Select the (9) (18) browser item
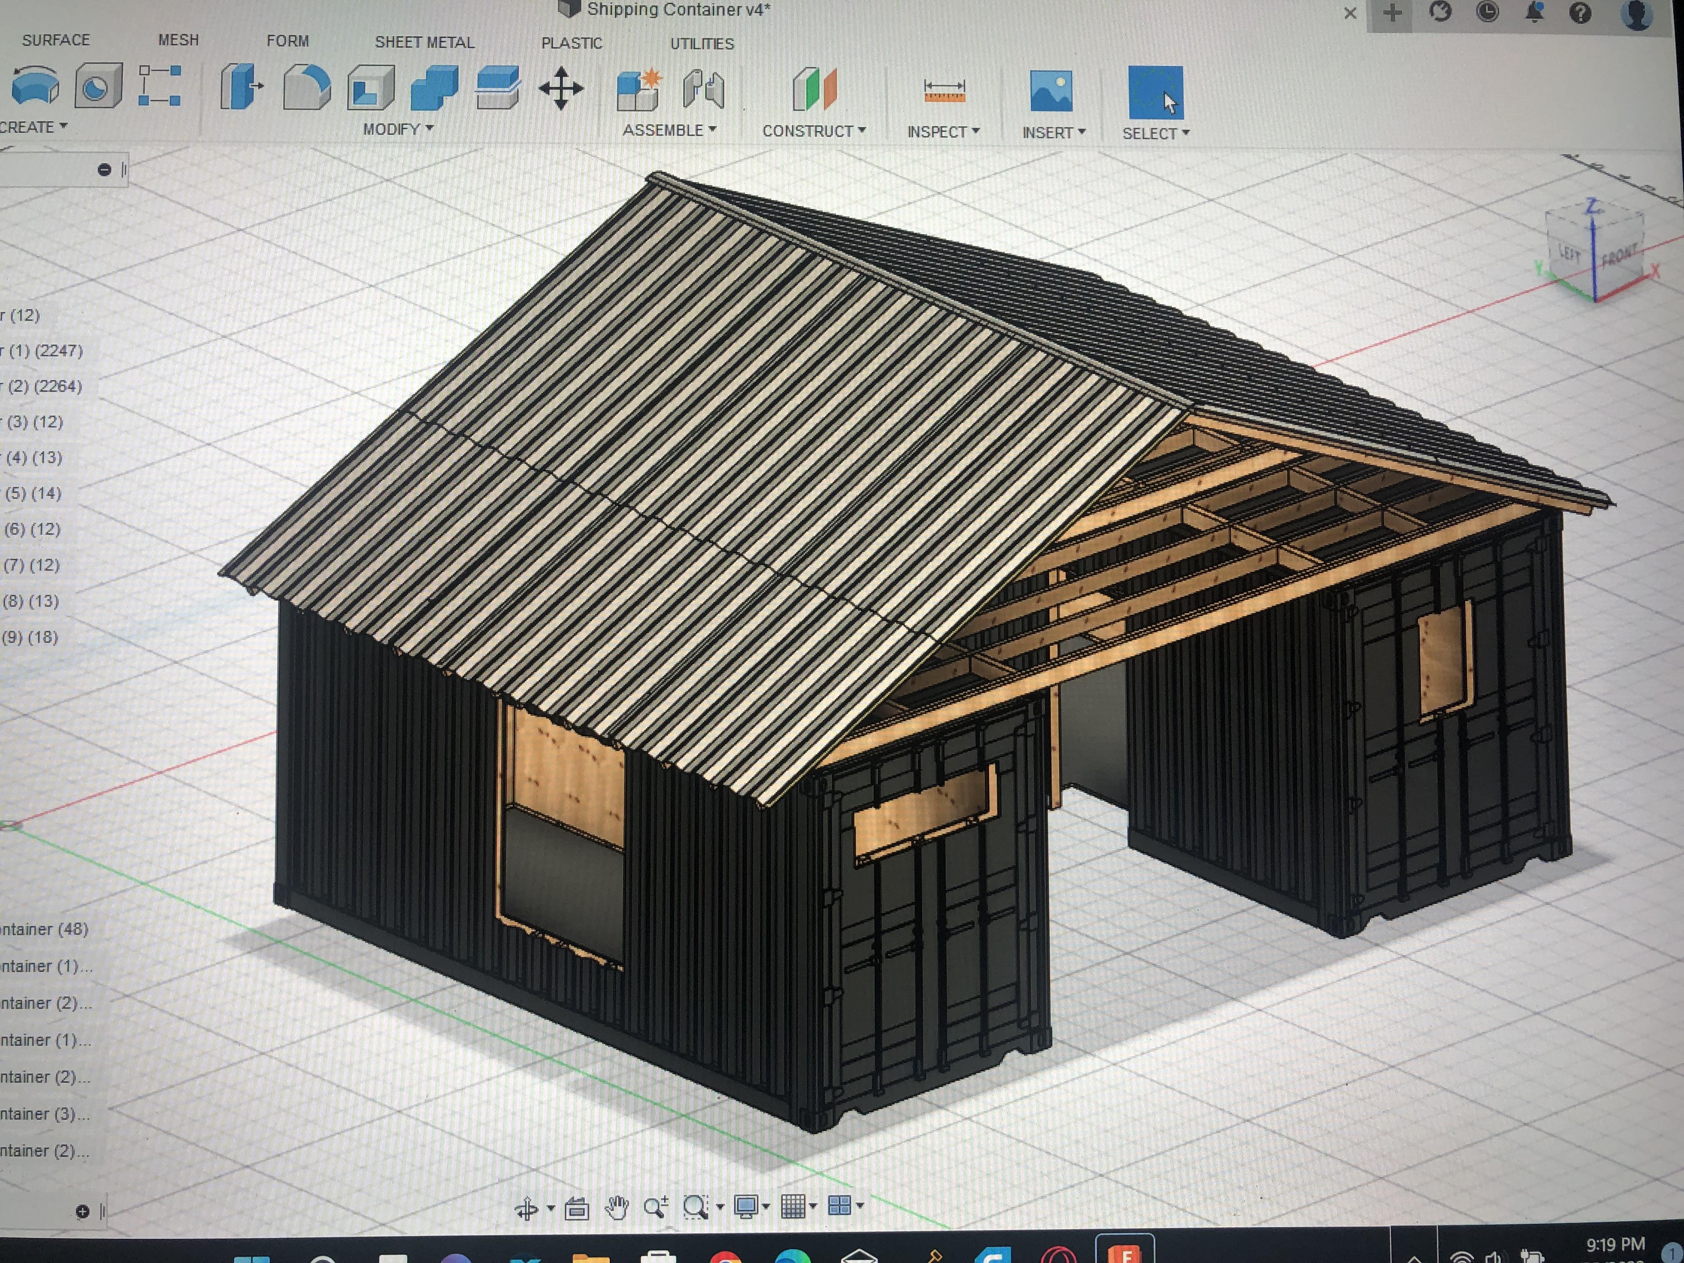 coord(31,637)
